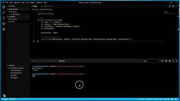
Task: Select subject variable in the Outline
Action: click(x=15, y=78)
